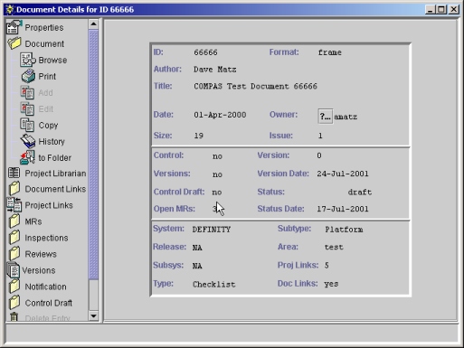Open the Control Draft label in sidebar
Viewport: 464px width, 348px height.
pyautogui.click(x=49, y=303)
